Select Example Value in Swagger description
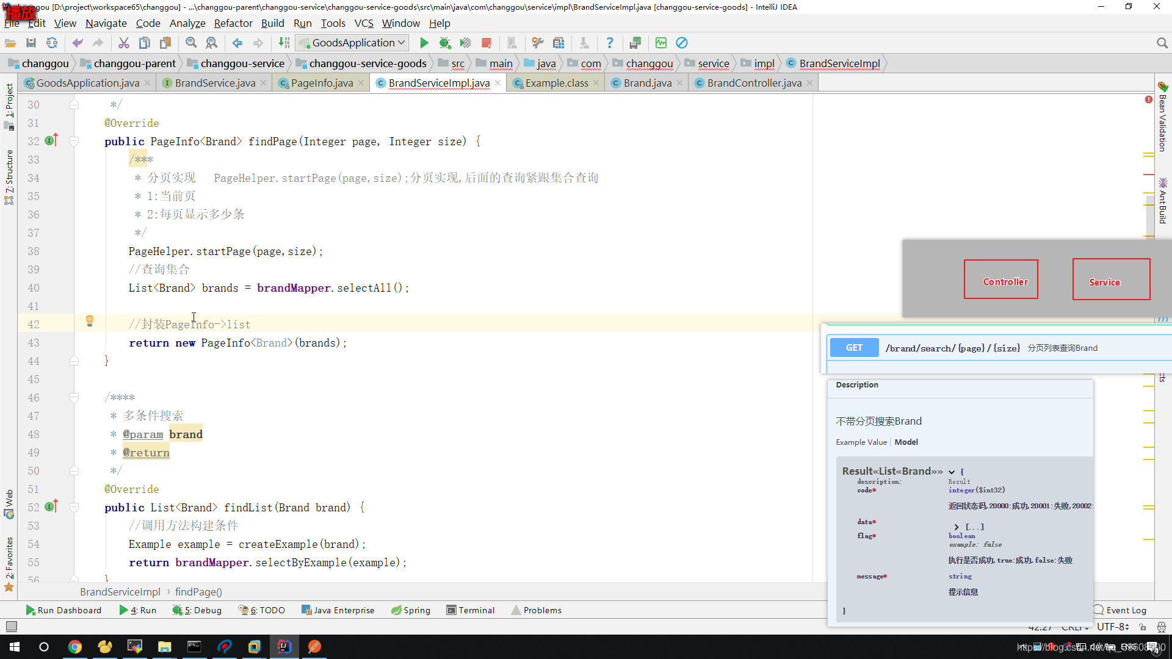This screenshot has width=1172, height=659. (861, 442)
